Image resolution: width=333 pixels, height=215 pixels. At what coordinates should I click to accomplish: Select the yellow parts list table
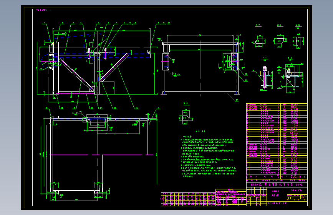tap(277, 141)
